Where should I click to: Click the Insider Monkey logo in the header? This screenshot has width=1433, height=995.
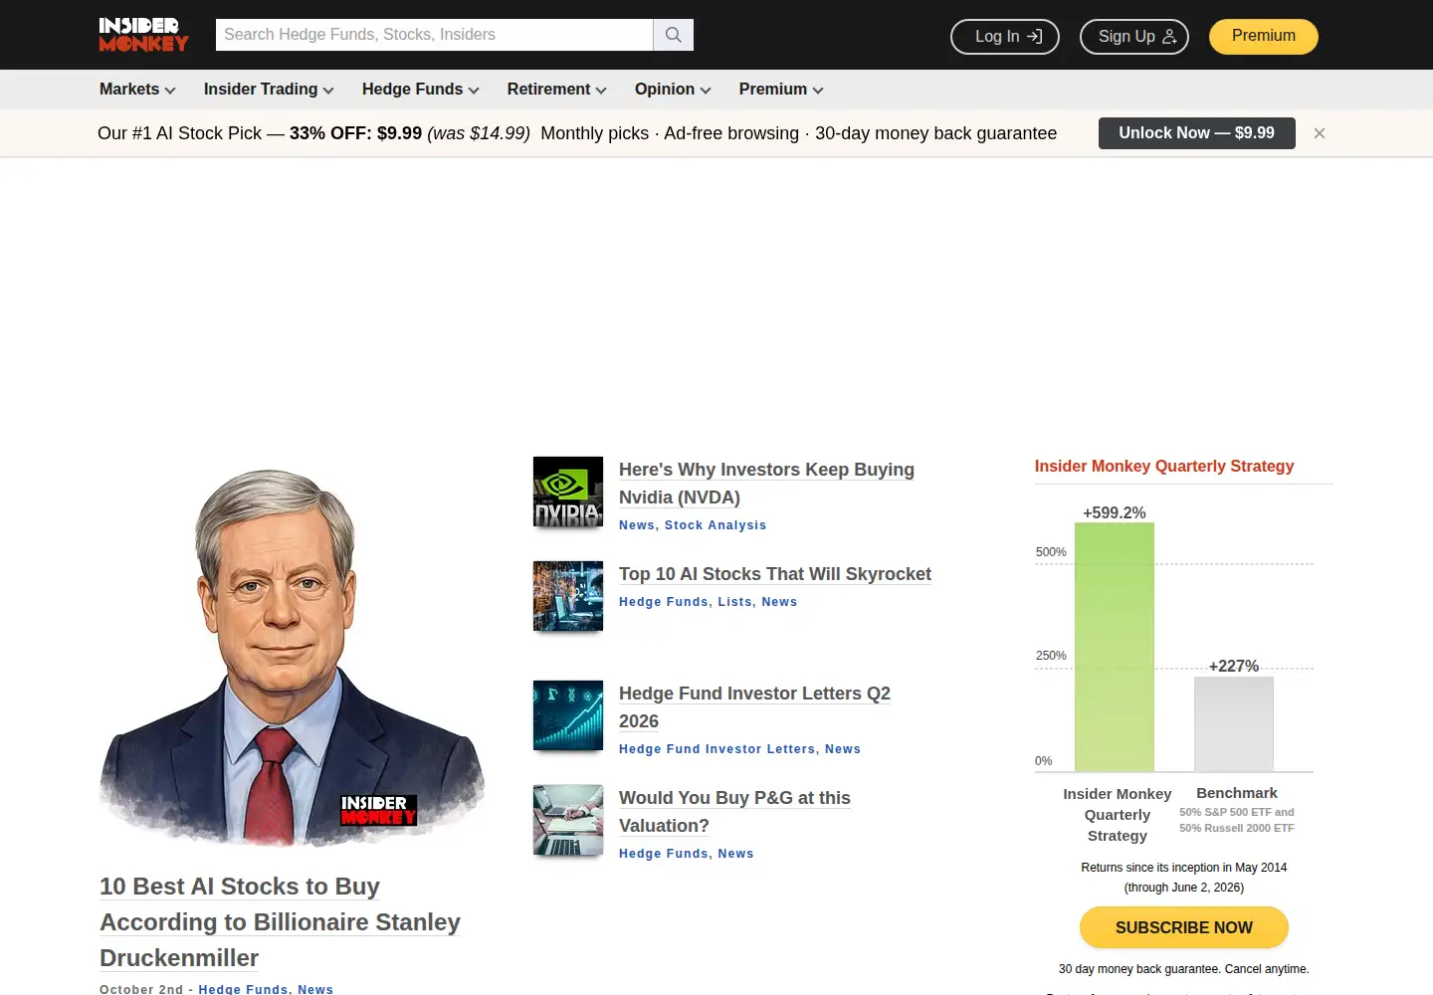click(x=143, y=35)
